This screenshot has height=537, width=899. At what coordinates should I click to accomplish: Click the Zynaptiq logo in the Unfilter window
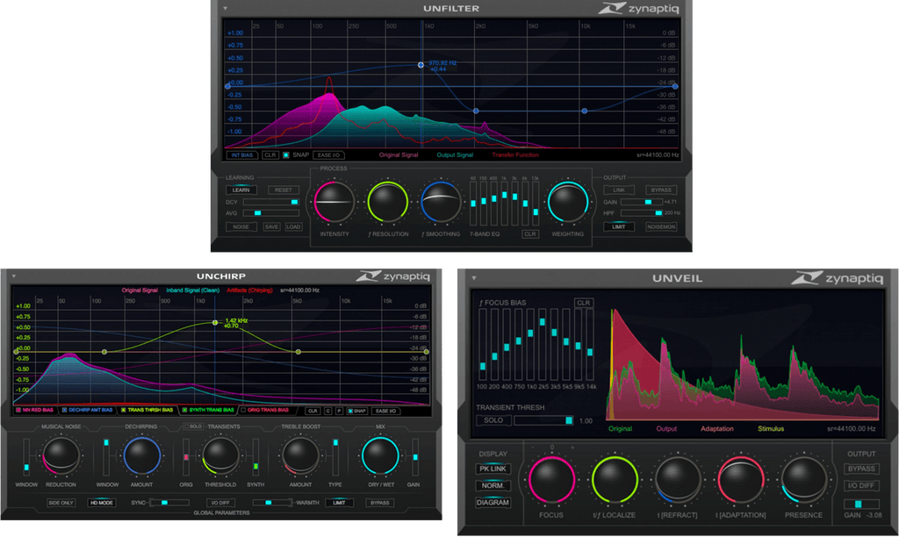pos(639,9)
